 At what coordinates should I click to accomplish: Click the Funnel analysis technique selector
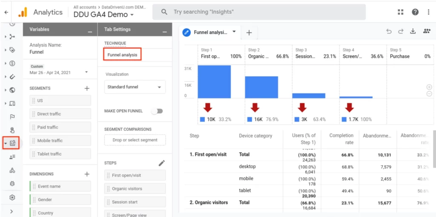[122, 55]
